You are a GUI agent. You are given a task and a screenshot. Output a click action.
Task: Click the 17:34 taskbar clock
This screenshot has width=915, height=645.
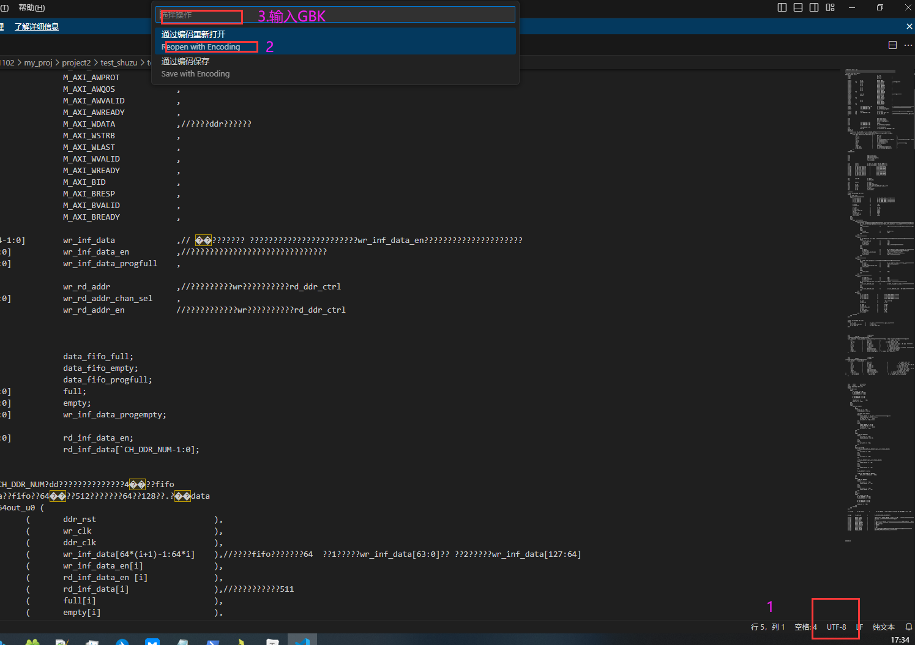[x=900, y=639]
